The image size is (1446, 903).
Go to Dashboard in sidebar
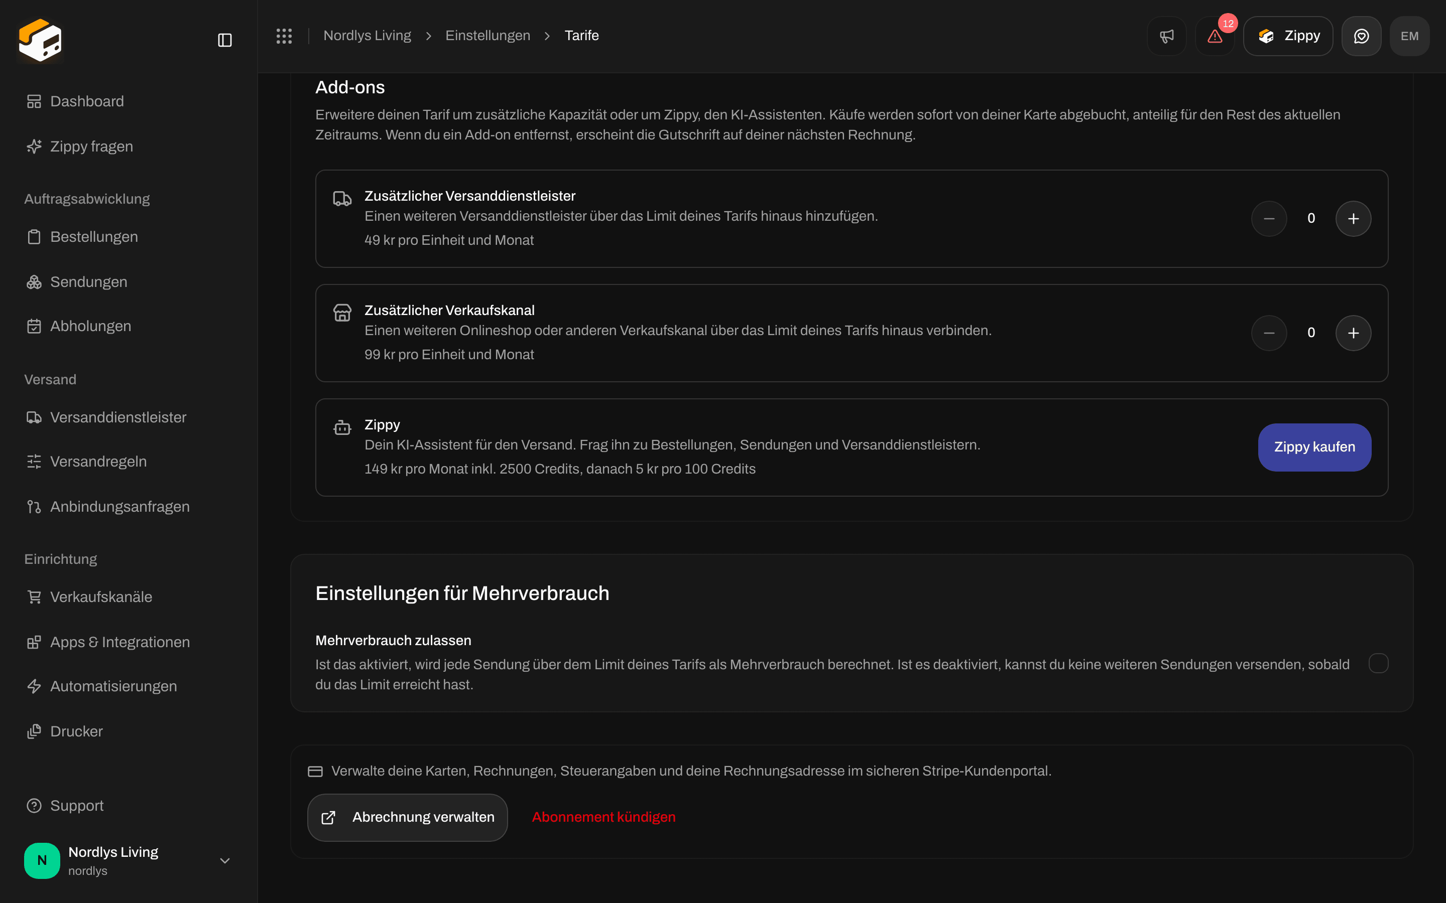(129, 101)
